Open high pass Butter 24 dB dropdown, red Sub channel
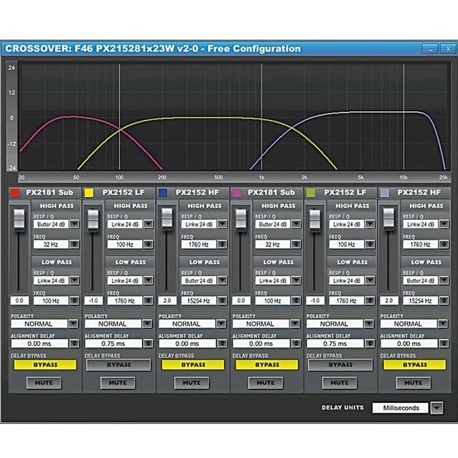The width and height of the screenshot is (458, 458). coord(75,224)
